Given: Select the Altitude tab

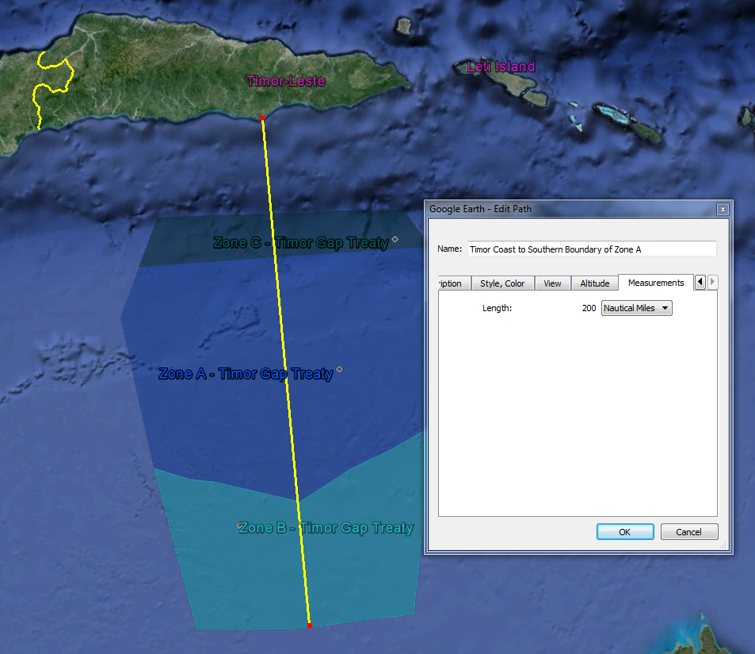Looking at the screenshot, I should 594,283.
